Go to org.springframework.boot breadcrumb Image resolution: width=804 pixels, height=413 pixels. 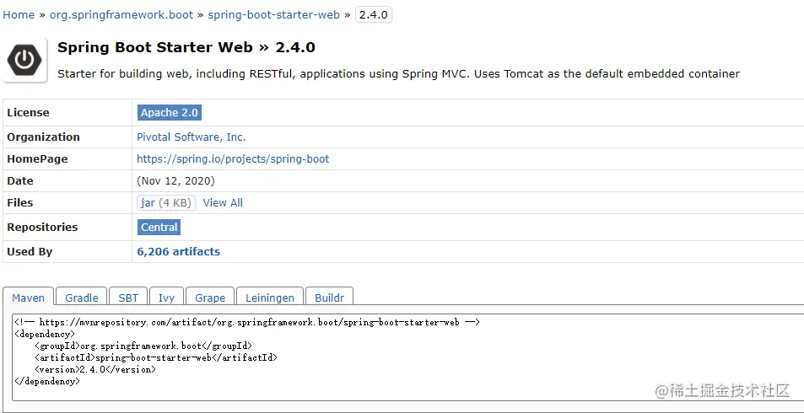121,14
